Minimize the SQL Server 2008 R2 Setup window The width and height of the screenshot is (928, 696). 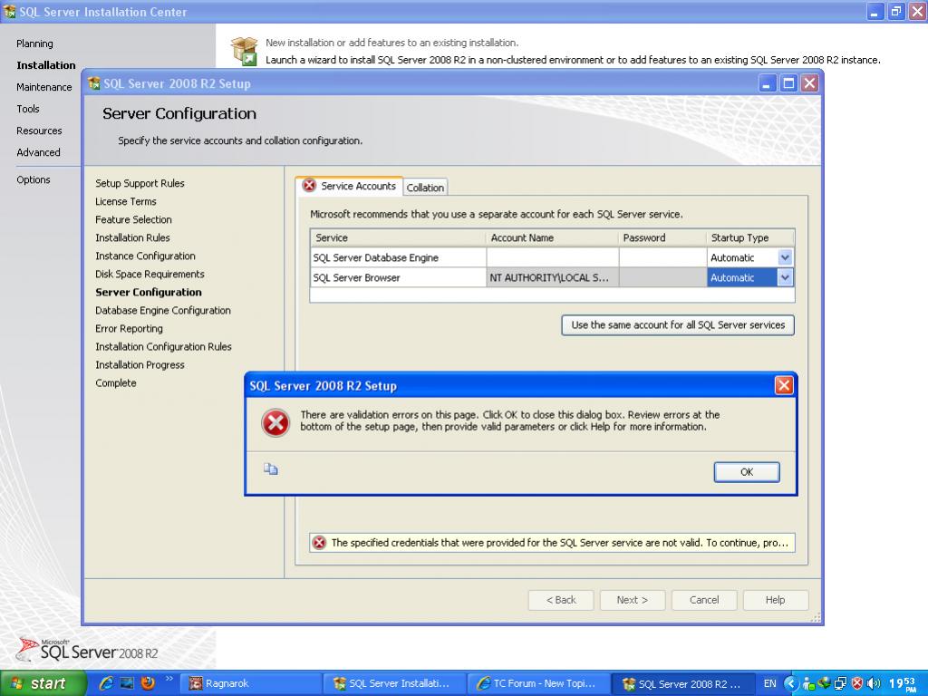(x=767, y=82)
